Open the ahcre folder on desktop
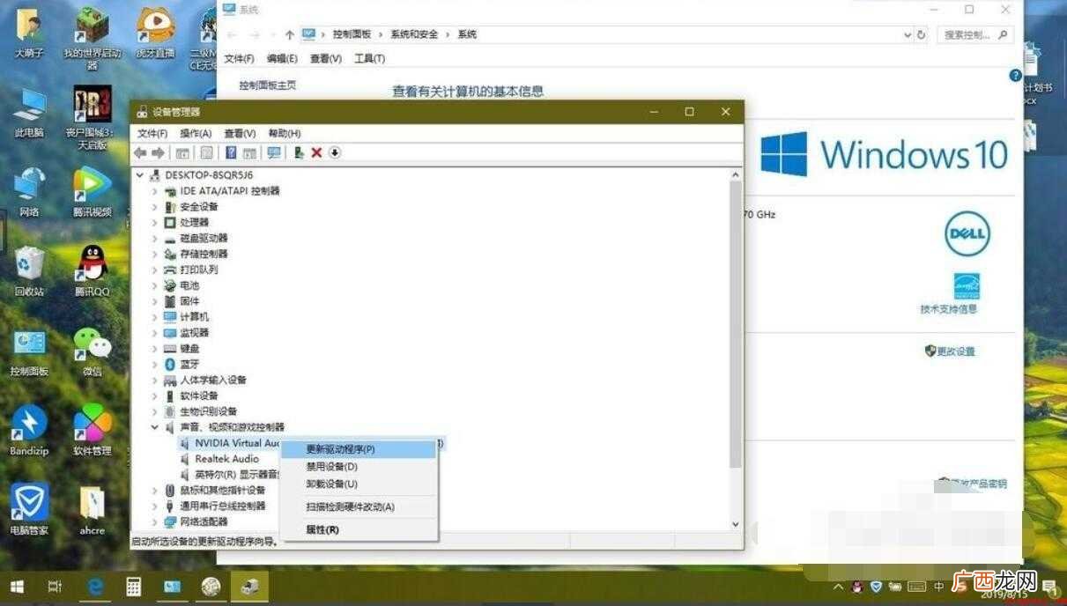This screenshot has height=606, width=1067. tap(92, 509)
